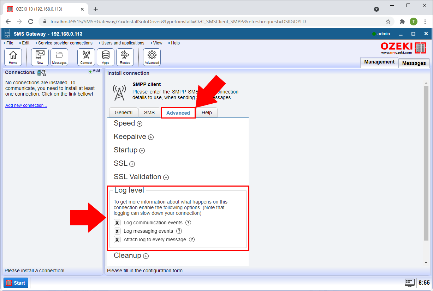This screenshot has width=433, height=291.
Task: Toggle the Log messaging events checkbox
Action: tap(117, 231)
